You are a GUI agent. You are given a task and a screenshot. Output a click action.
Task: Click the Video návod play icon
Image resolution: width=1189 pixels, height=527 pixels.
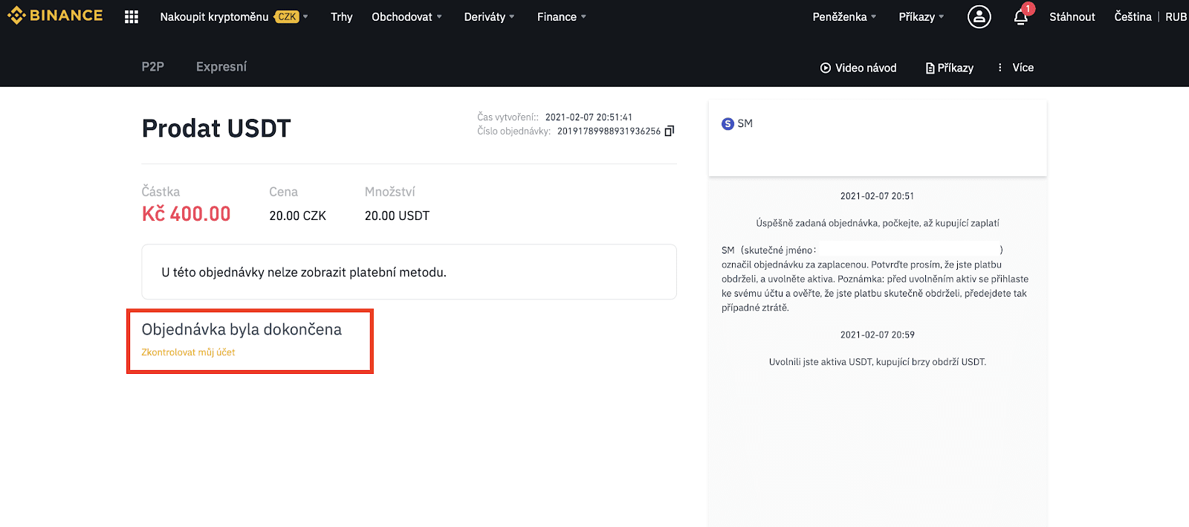(x=825, y=68)
